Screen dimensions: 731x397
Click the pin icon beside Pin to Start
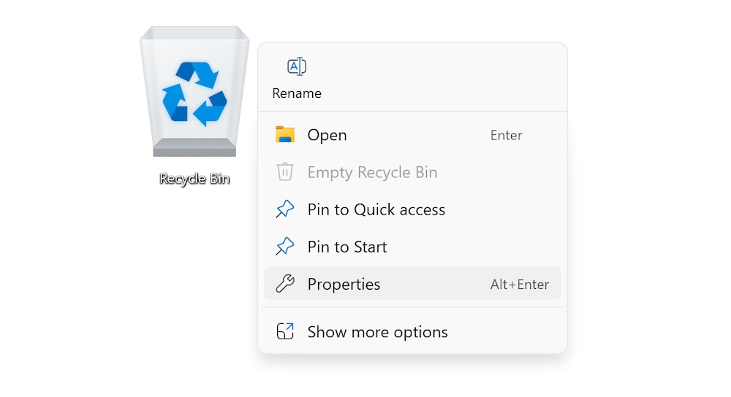(x=284, y=247)
